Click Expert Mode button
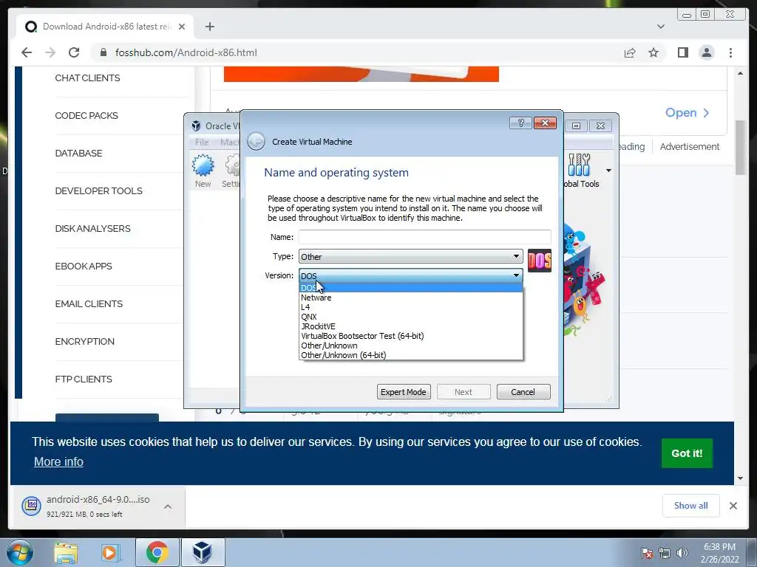This screenshot has width=757, height=567. [x=403, y=392]
